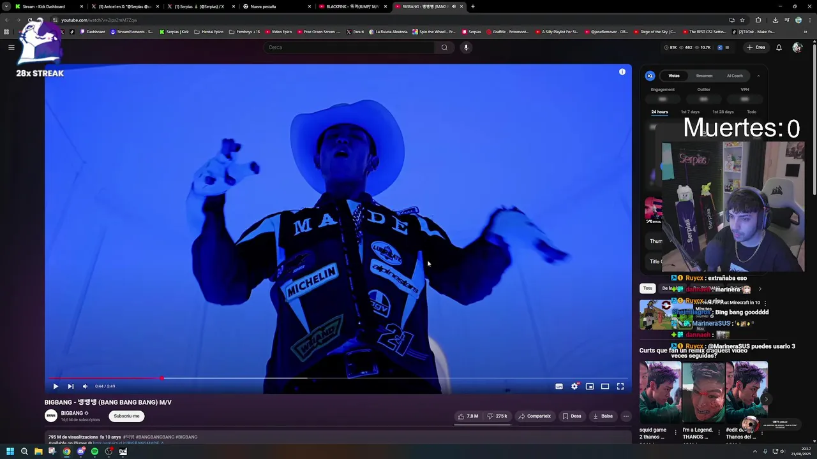Open Hentai Epico bookmarks folder
The image size is (817, 459).
209,32
